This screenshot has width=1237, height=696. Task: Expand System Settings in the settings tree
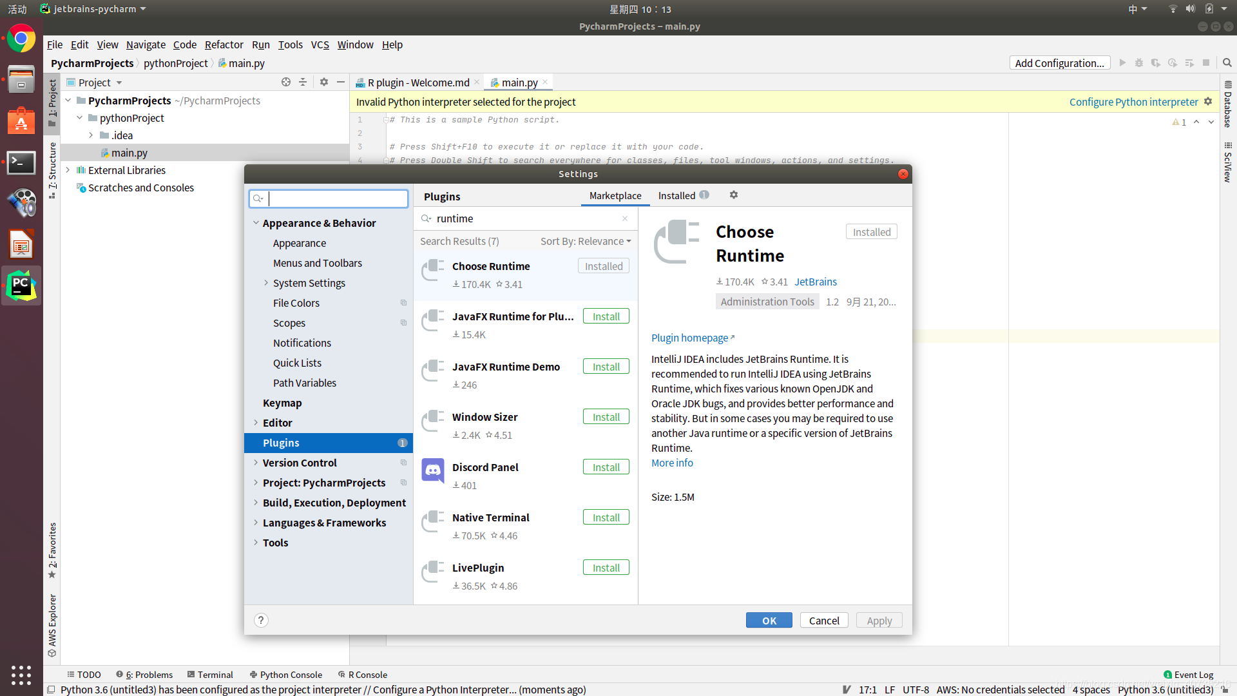(x=266, y=283)
